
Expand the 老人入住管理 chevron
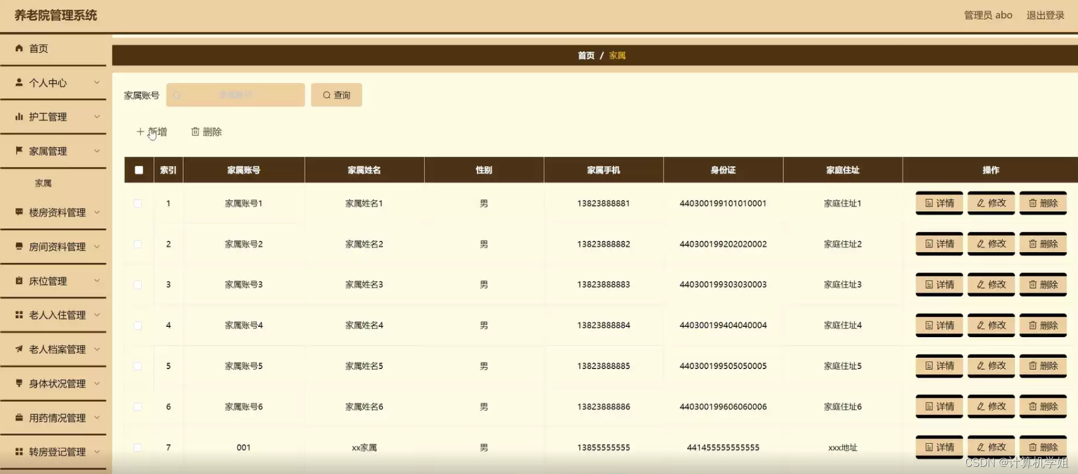coord(97,315)
